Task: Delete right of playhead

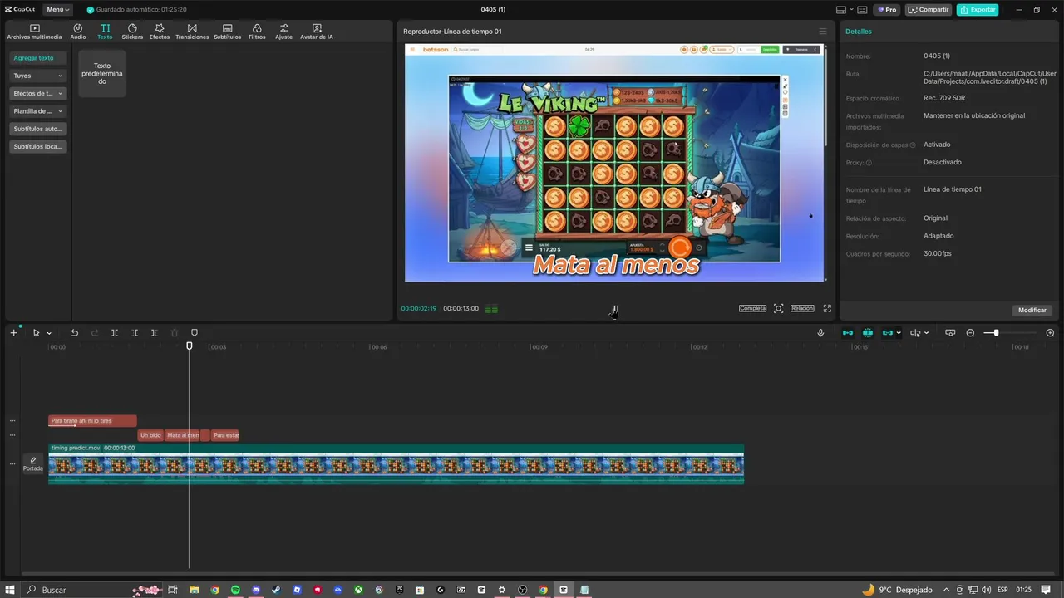Action: tap(154, 333)
